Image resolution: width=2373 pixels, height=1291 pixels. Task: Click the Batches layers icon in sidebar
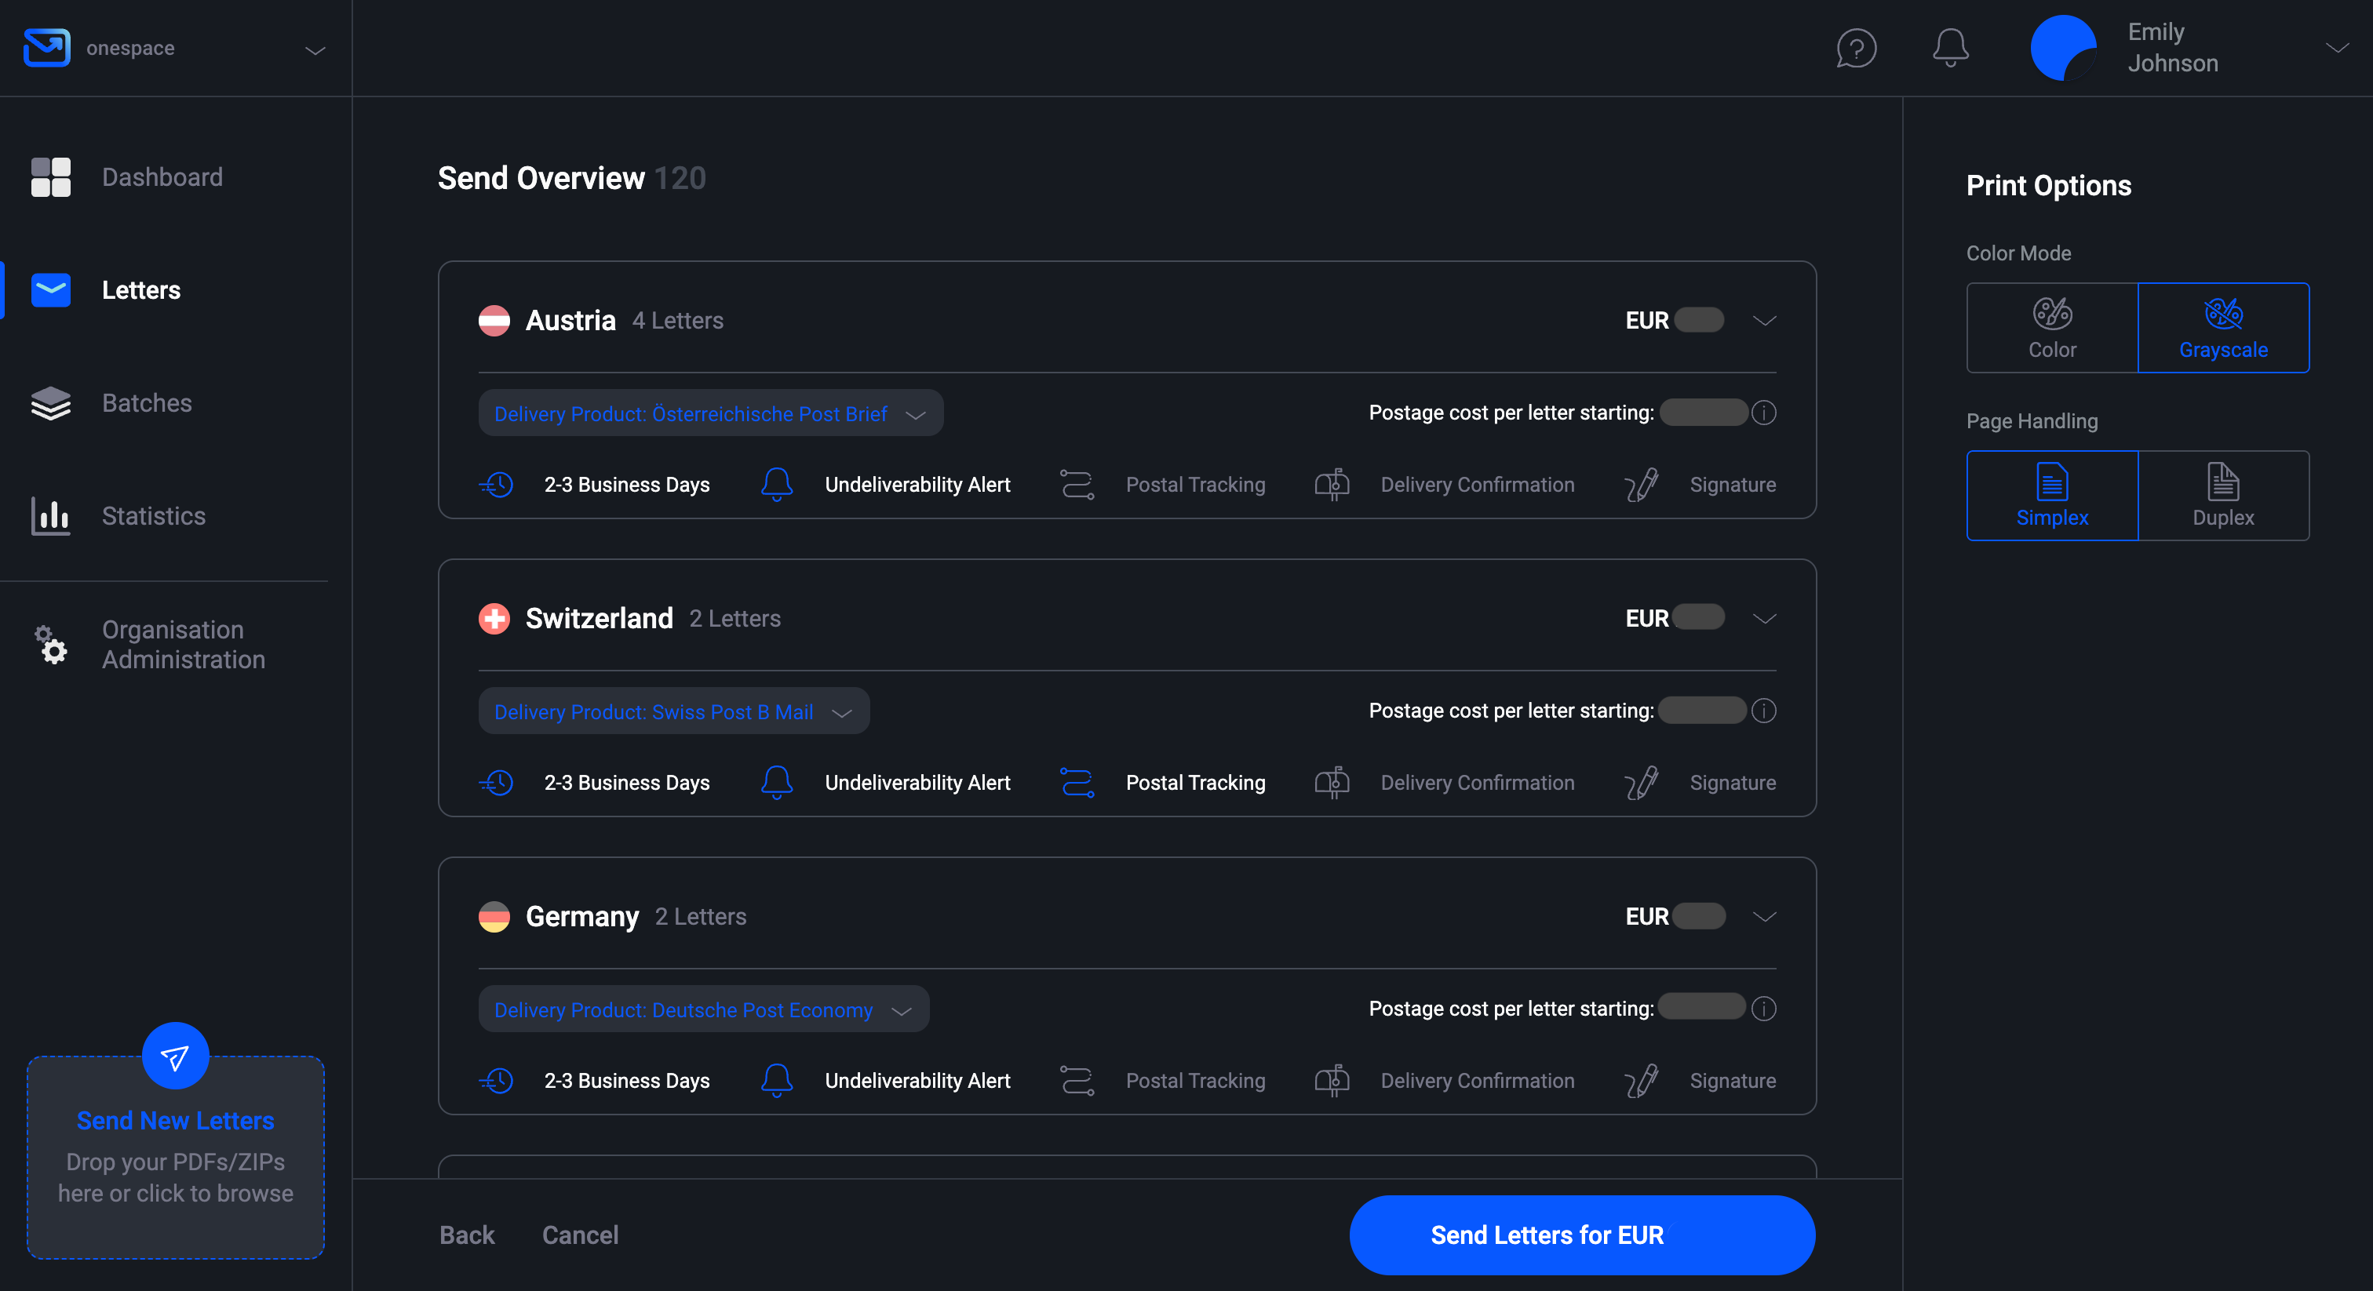click(x=51, y=403)
